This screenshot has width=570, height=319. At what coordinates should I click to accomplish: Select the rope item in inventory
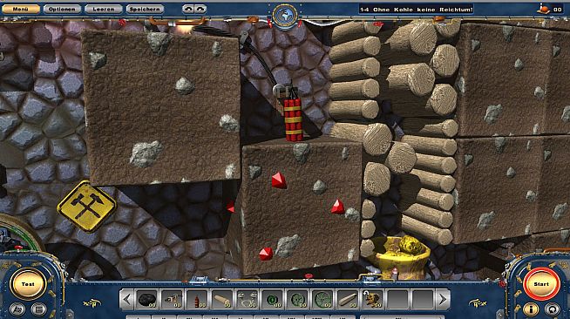coord(248,300)
